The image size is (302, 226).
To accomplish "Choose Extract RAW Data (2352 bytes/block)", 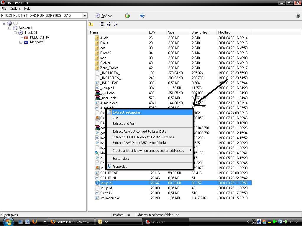I will click(150, 143).
